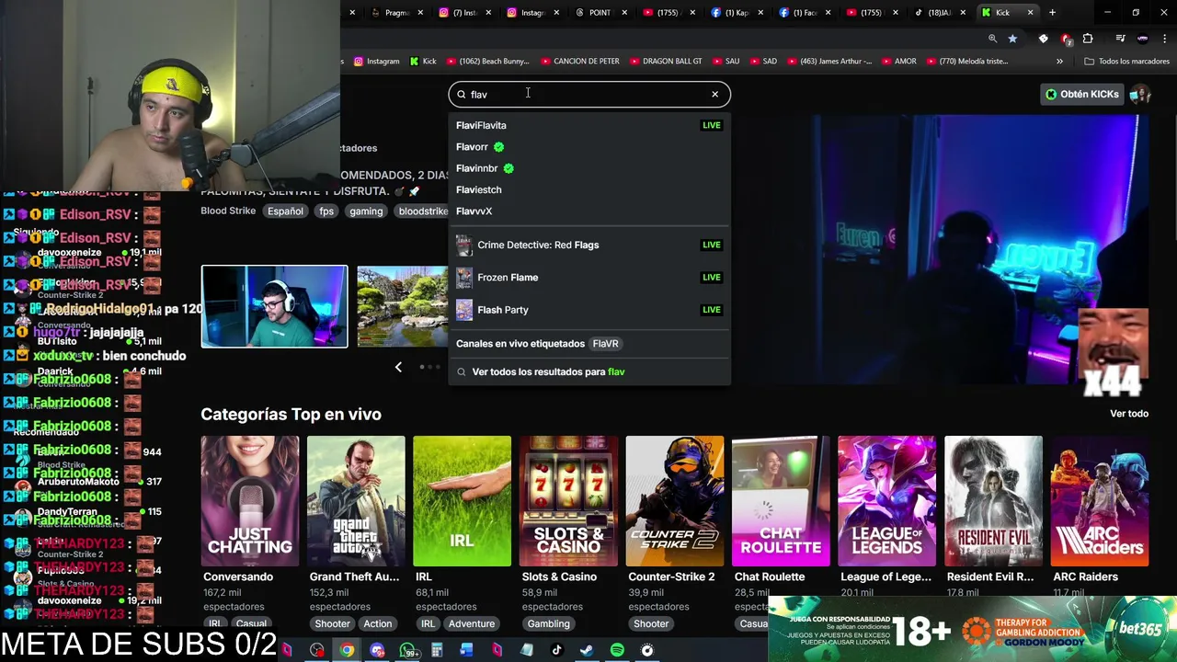Open the ARC Raiders category card
The height and width of the screenshot is (662, 1177).
click(1099, 501)
